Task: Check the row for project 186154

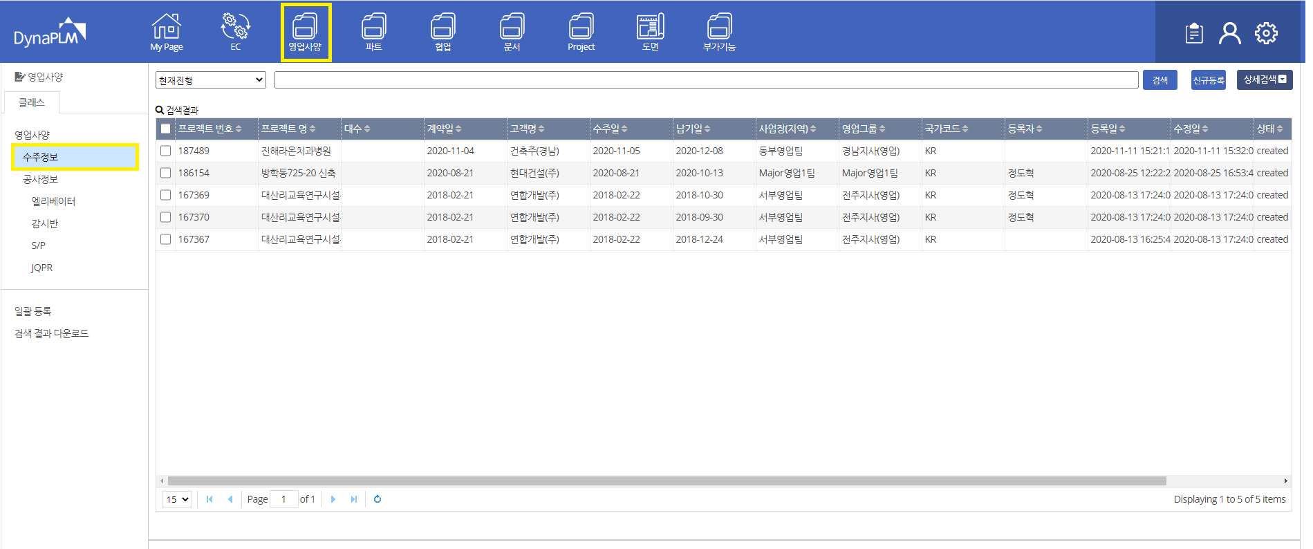Action: coord(166,173)
